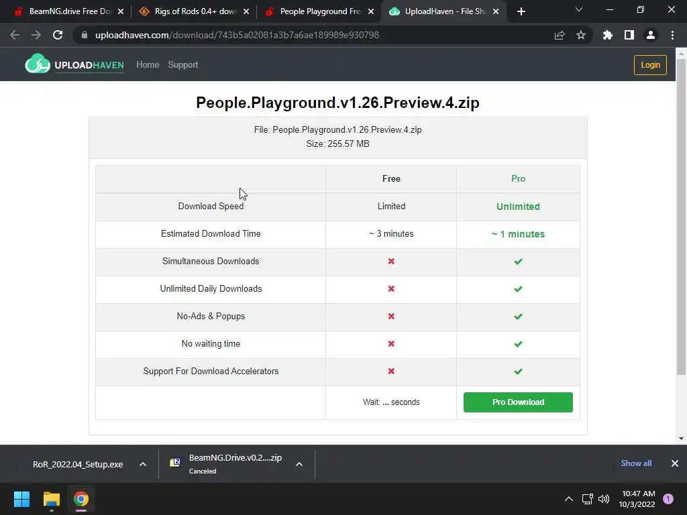The height and width of the screenshot is (515, 687).
Task: Open the Chrome profile avatar
Action: point(651,35)
